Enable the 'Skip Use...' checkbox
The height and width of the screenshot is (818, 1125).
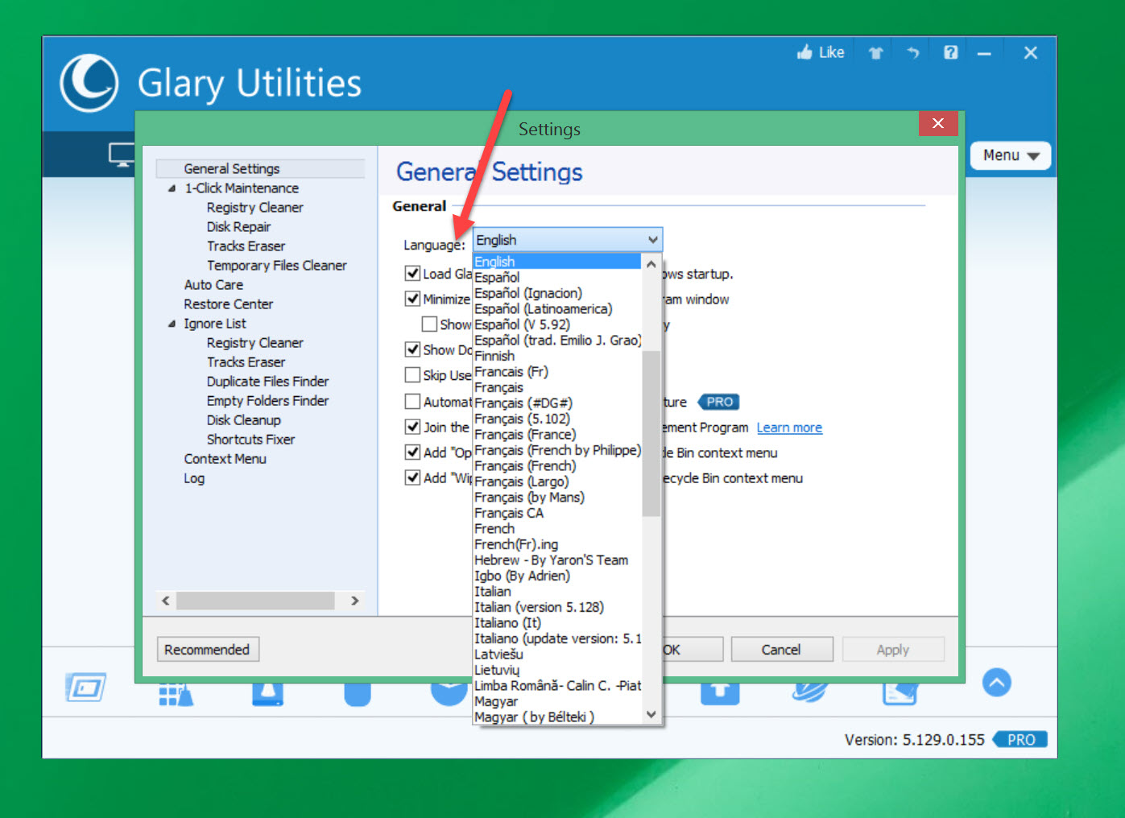(413, 375)
